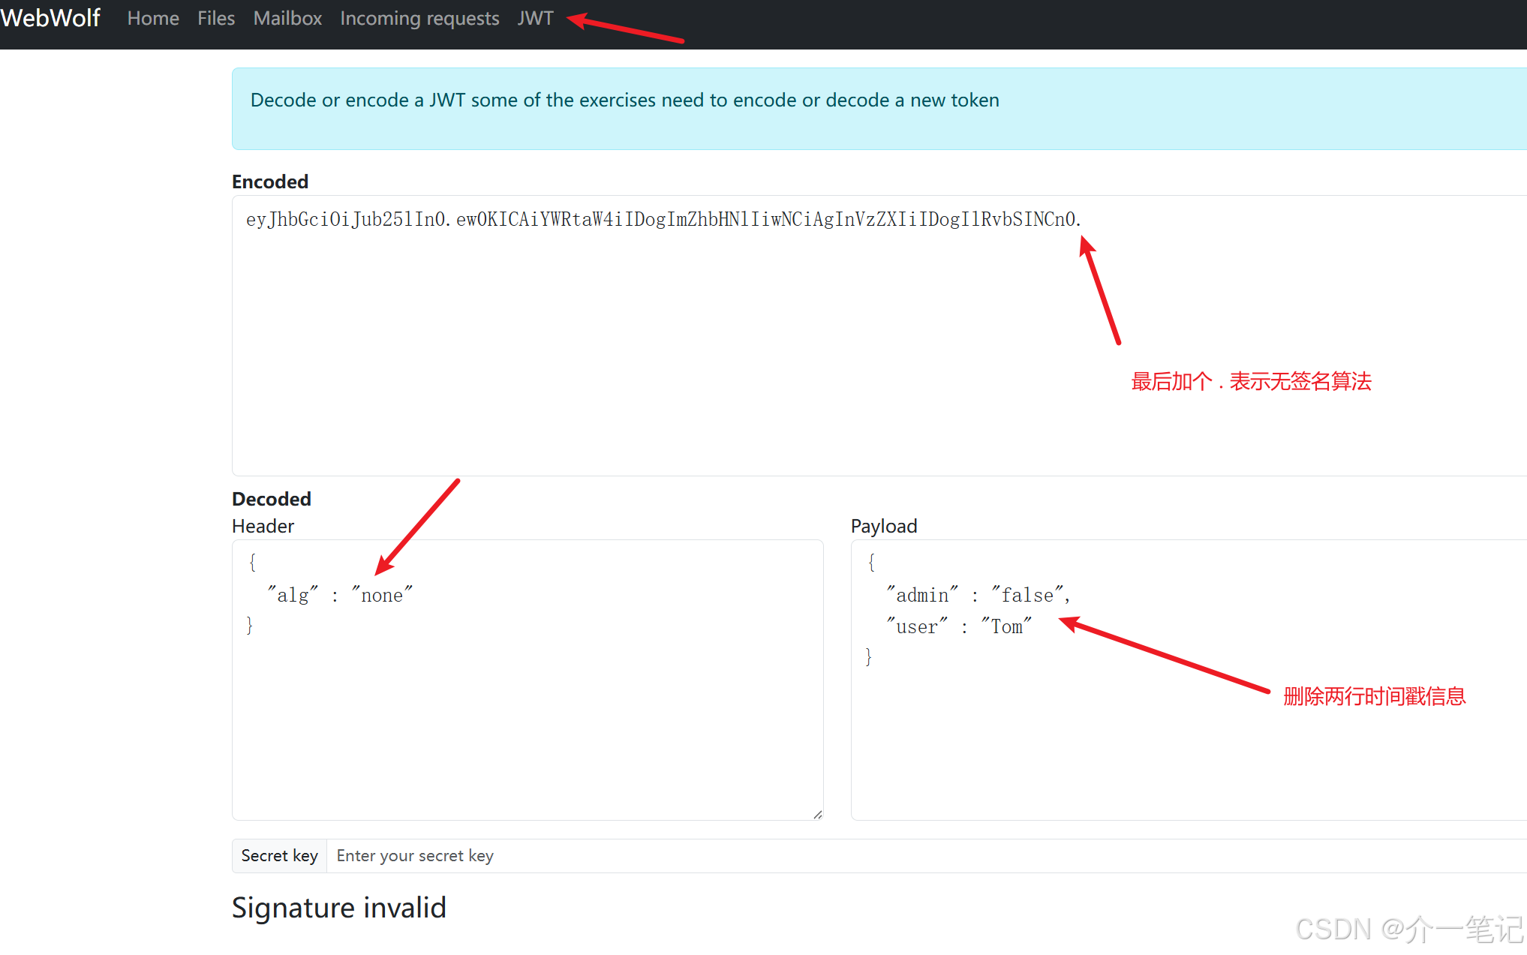Click the encoded JWT token string

pyautogui.click(x=663, y=219)
